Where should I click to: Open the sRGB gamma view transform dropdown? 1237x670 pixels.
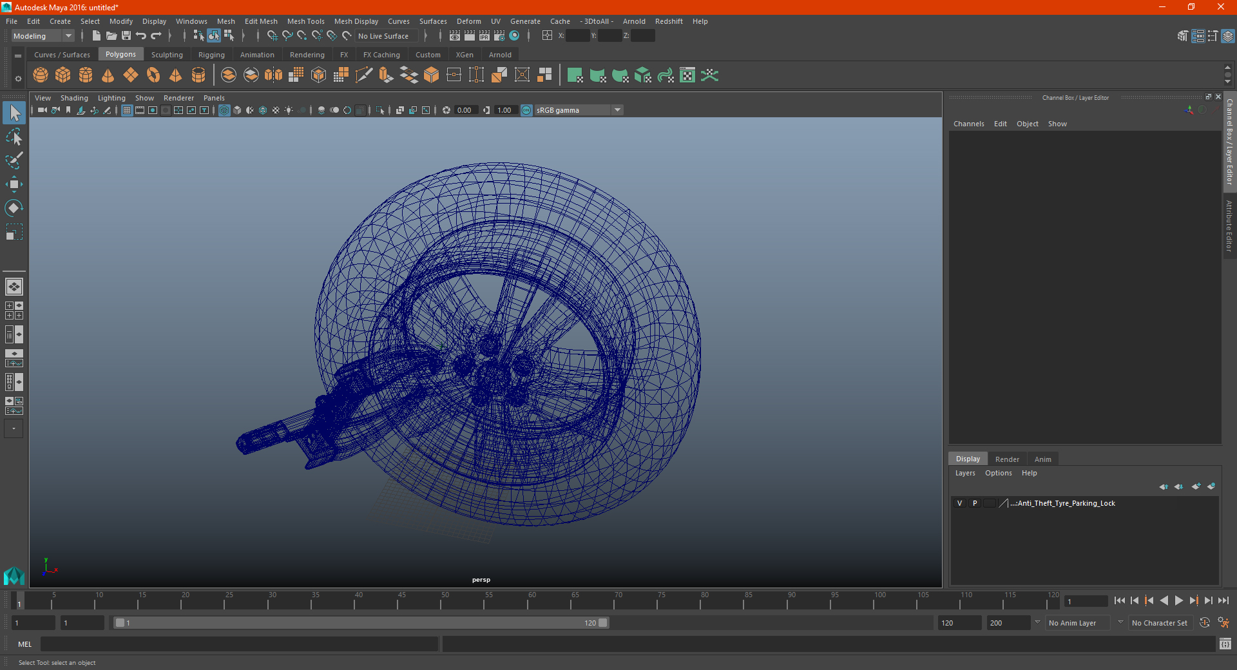tap(617, 110)
